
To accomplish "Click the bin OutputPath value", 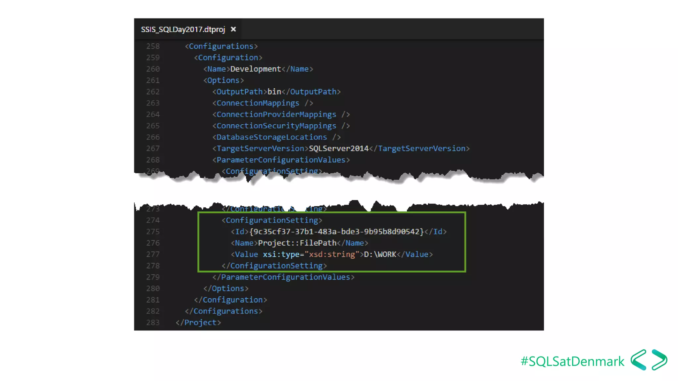I will click(274, 92).
